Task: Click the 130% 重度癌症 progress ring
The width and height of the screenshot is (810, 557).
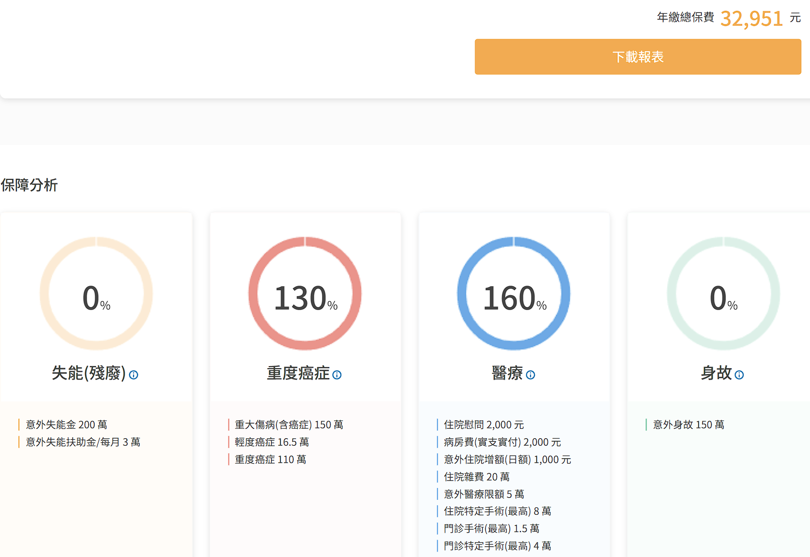Action: (305, 293)
